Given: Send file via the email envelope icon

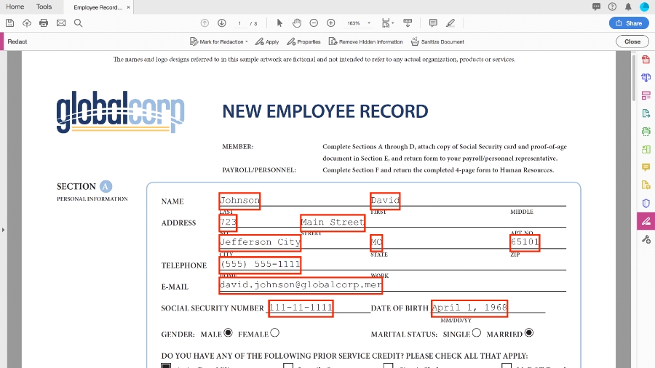Looking at the screenshot, I should (x=61, y=23).
